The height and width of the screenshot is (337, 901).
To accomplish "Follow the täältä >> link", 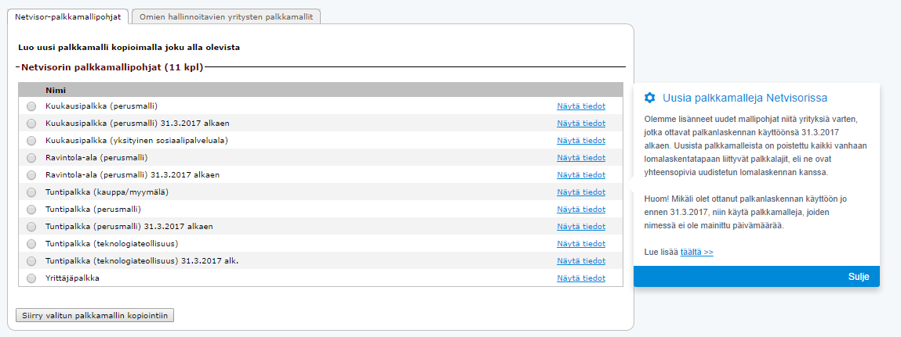I will [x=696, y=253].
